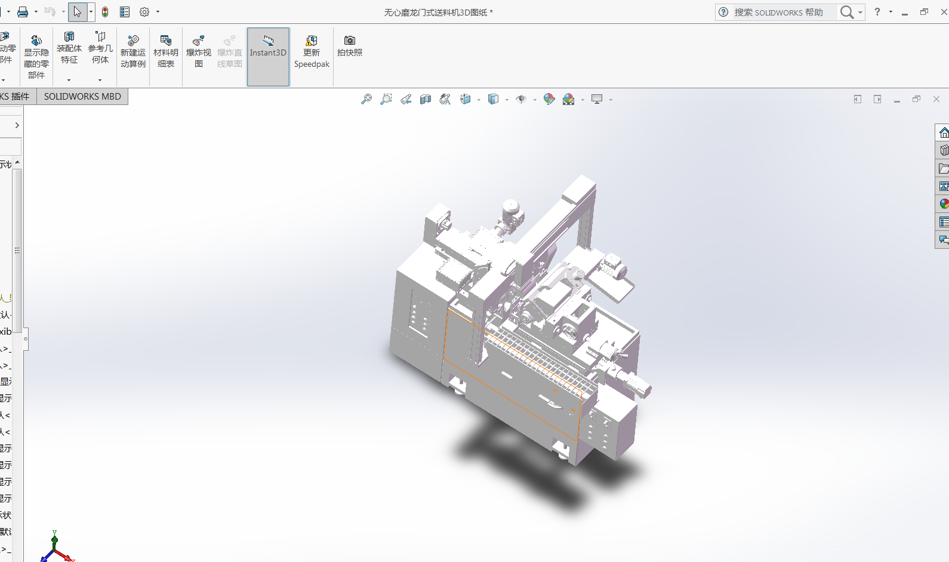Click the 更新 Speedpak button
Viewport: 949px width, 562px height.
[312, 51]
